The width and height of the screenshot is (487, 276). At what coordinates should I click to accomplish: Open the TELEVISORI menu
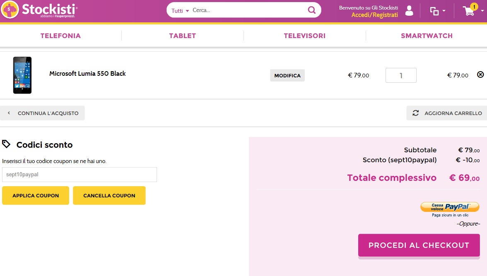[305, 36]
